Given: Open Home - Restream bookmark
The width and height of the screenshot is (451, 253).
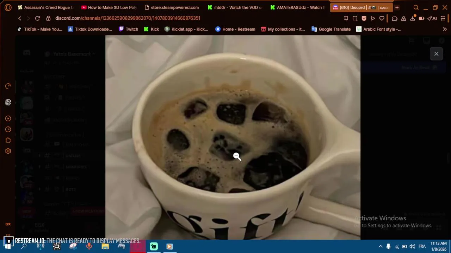Looking at the screenshot, I should coord(235,29).
